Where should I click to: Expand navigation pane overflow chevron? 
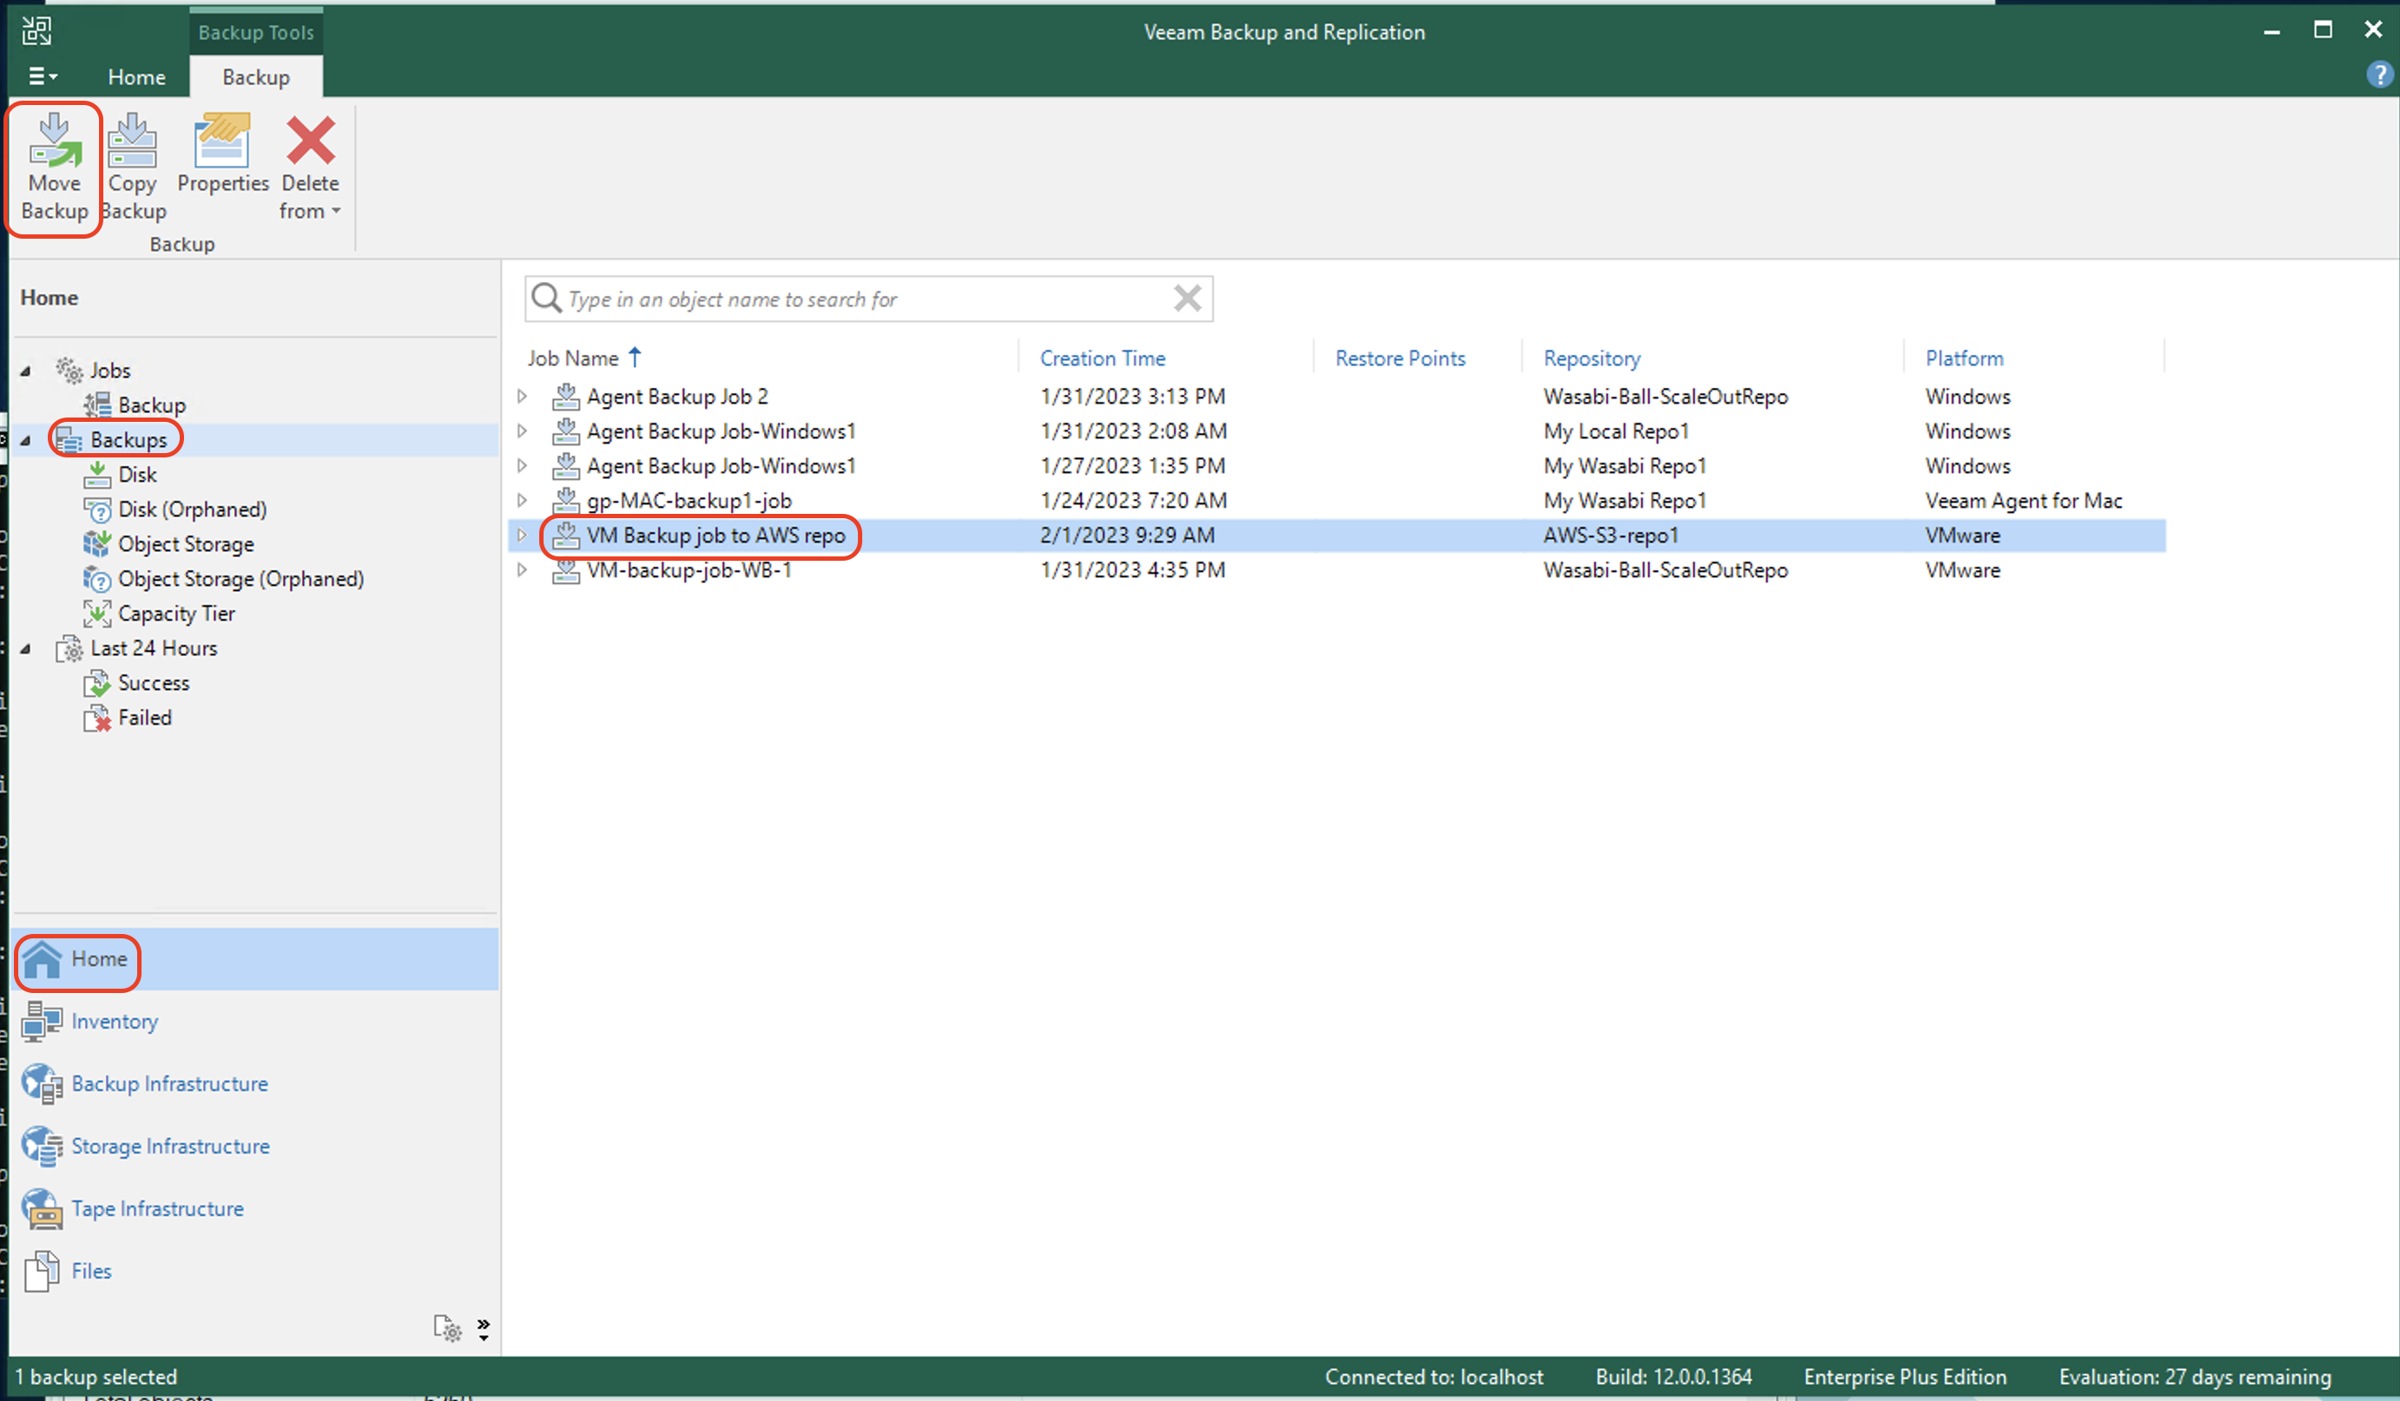(484, 1329)
